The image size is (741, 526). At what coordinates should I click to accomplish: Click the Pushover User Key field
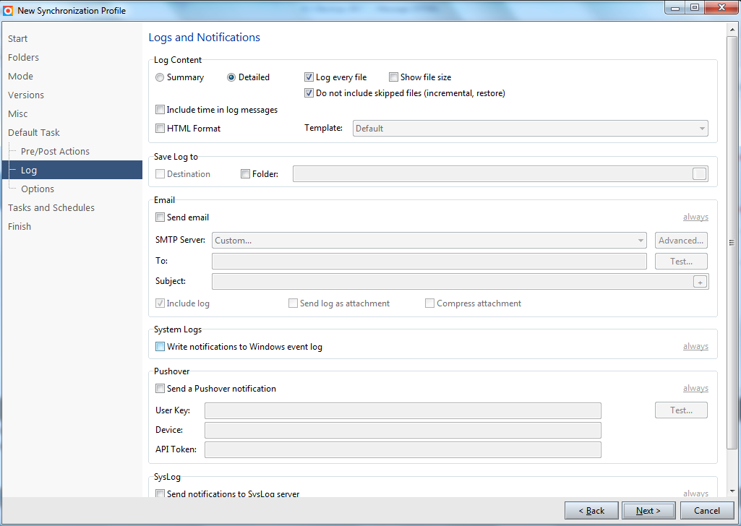point(403,411)
